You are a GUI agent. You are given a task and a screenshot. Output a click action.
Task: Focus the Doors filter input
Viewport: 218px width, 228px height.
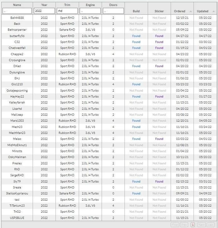tap(113, 11)
